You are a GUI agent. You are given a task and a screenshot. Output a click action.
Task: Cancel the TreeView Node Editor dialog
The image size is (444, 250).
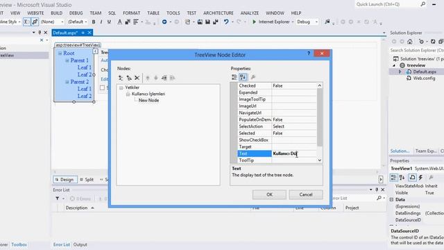coord(306,194)
